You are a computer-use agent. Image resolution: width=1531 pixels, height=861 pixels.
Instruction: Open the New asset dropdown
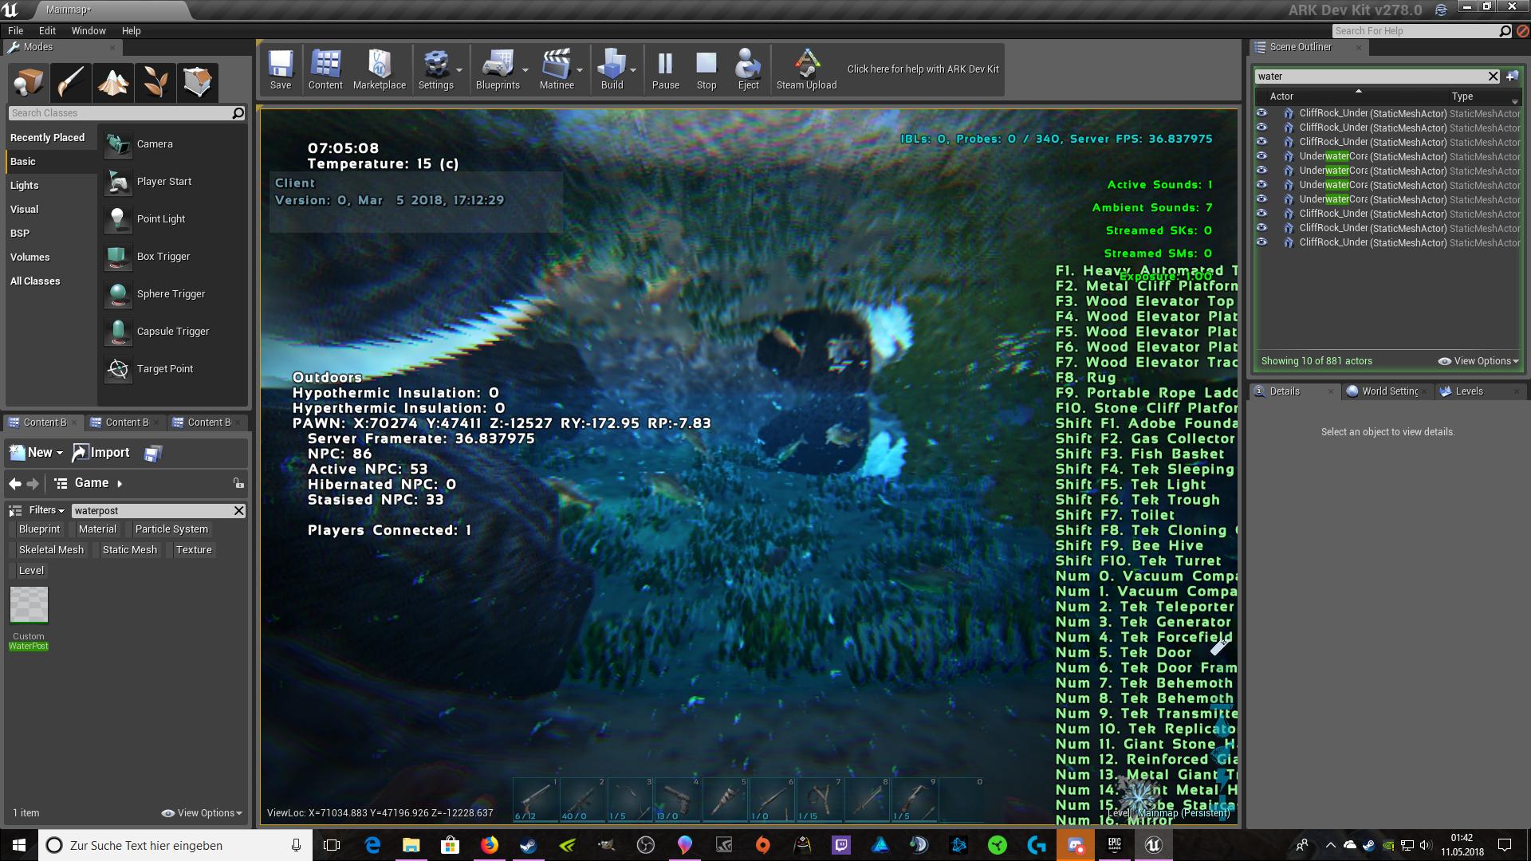click(37, 453)
